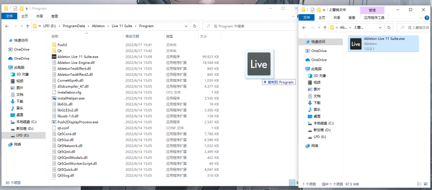Image resolution: width=432 pixels, height=190 pixels.
Task: Click Ableton Live 11 Suite.exe icon in replacement window
Action: click(356, 44)
